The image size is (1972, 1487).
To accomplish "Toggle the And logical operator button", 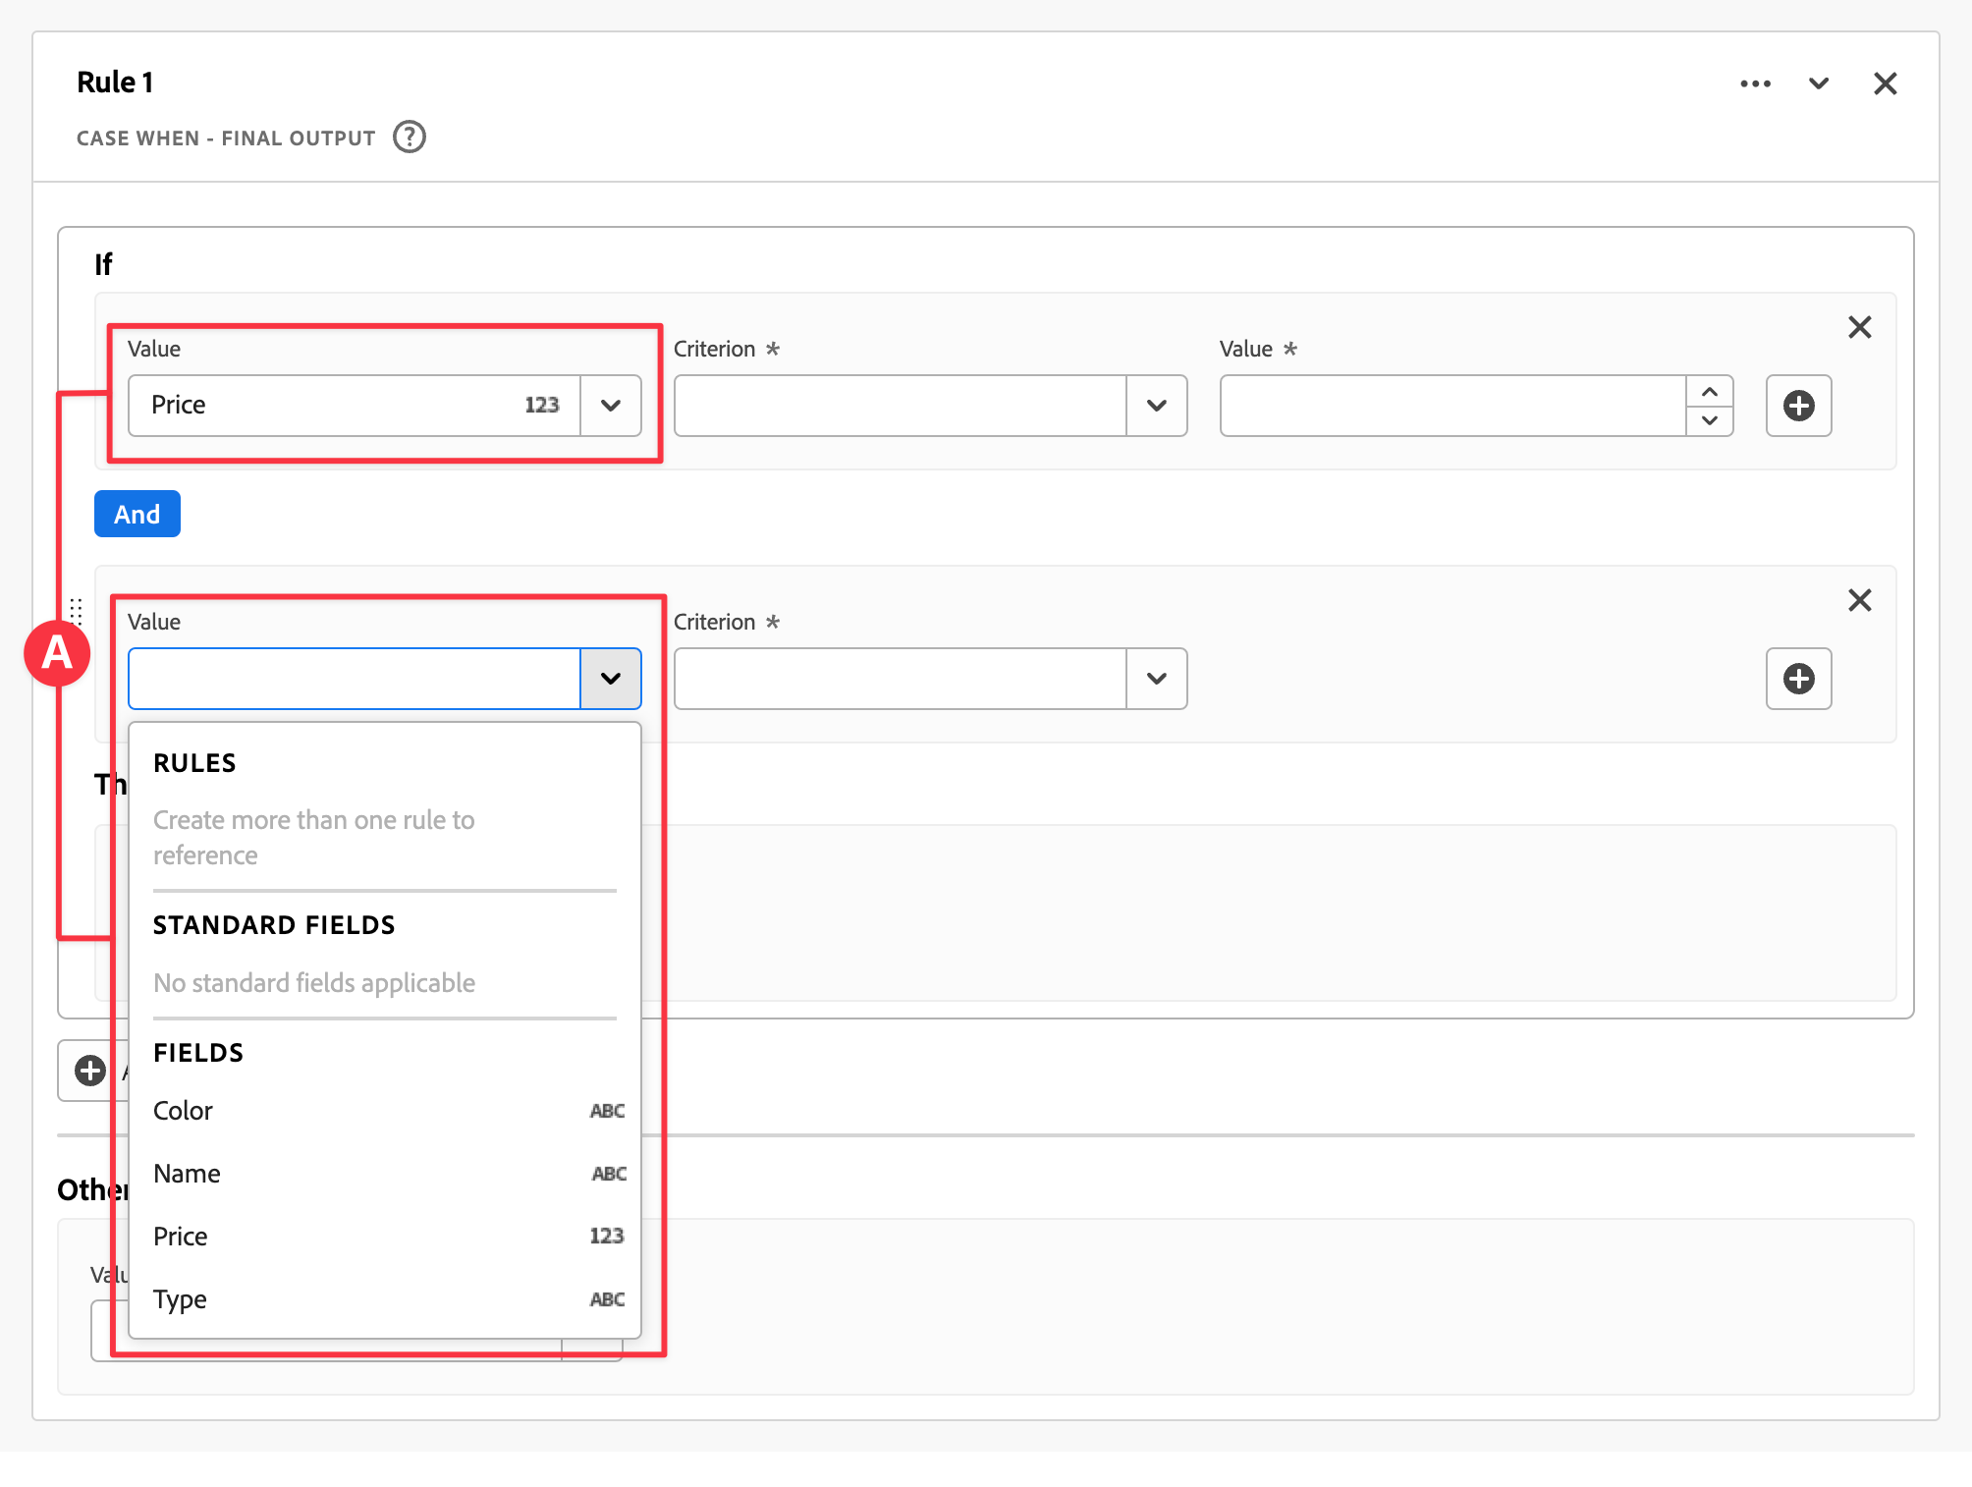I will pyautogui.click(x=137, y=514).
